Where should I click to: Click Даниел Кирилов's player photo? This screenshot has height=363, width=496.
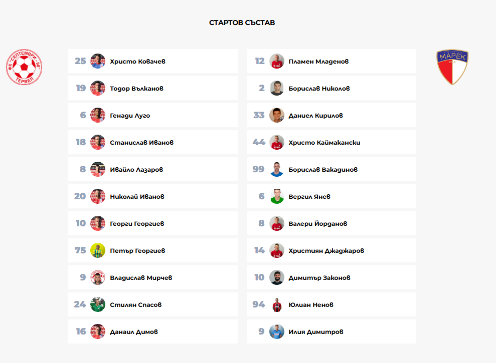[x=277, y=115]
